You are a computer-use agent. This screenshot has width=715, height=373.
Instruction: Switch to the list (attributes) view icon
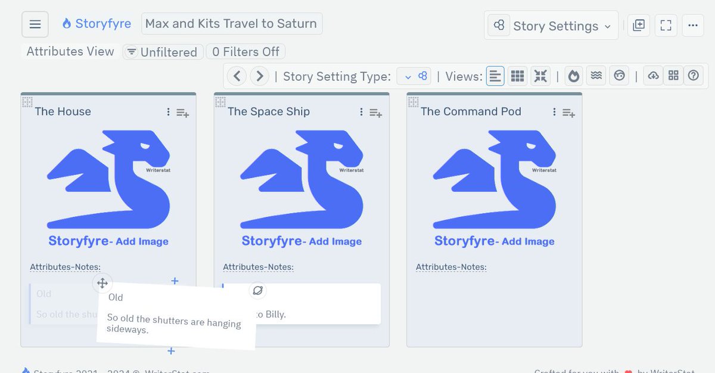pyautogui.click(x=495, y=76)
